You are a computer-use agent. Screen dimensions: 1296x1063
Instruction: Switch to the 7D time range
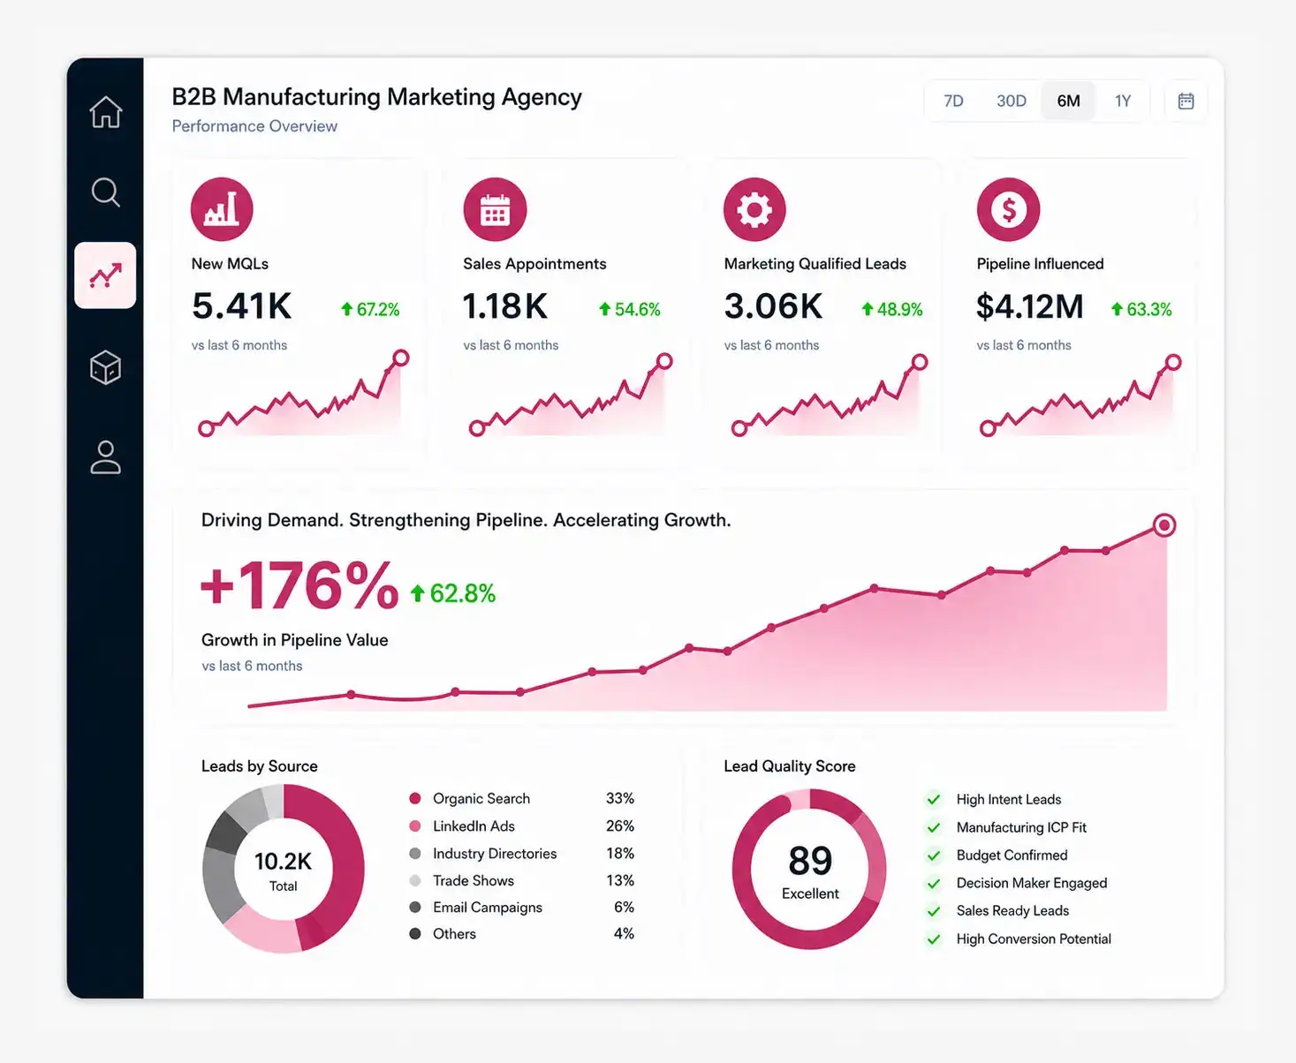pyautogui.click(x=953, y=101)
